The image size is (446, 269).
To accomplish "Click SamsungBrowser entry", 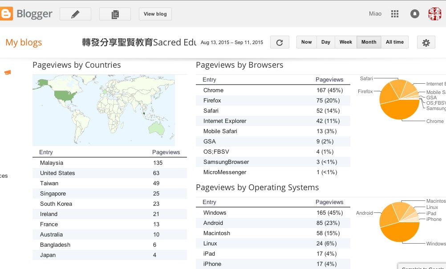I will pyautogui.click(x=273, y=162).
